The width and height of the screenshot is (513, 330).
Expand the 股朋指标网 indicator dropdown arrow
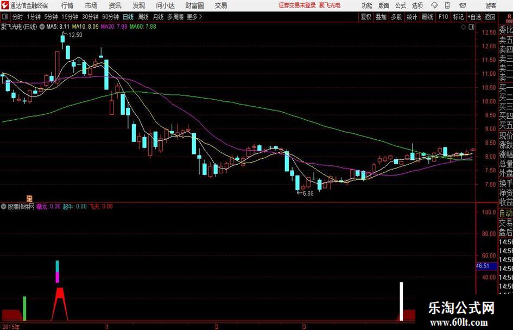click(x=4, y=206)
